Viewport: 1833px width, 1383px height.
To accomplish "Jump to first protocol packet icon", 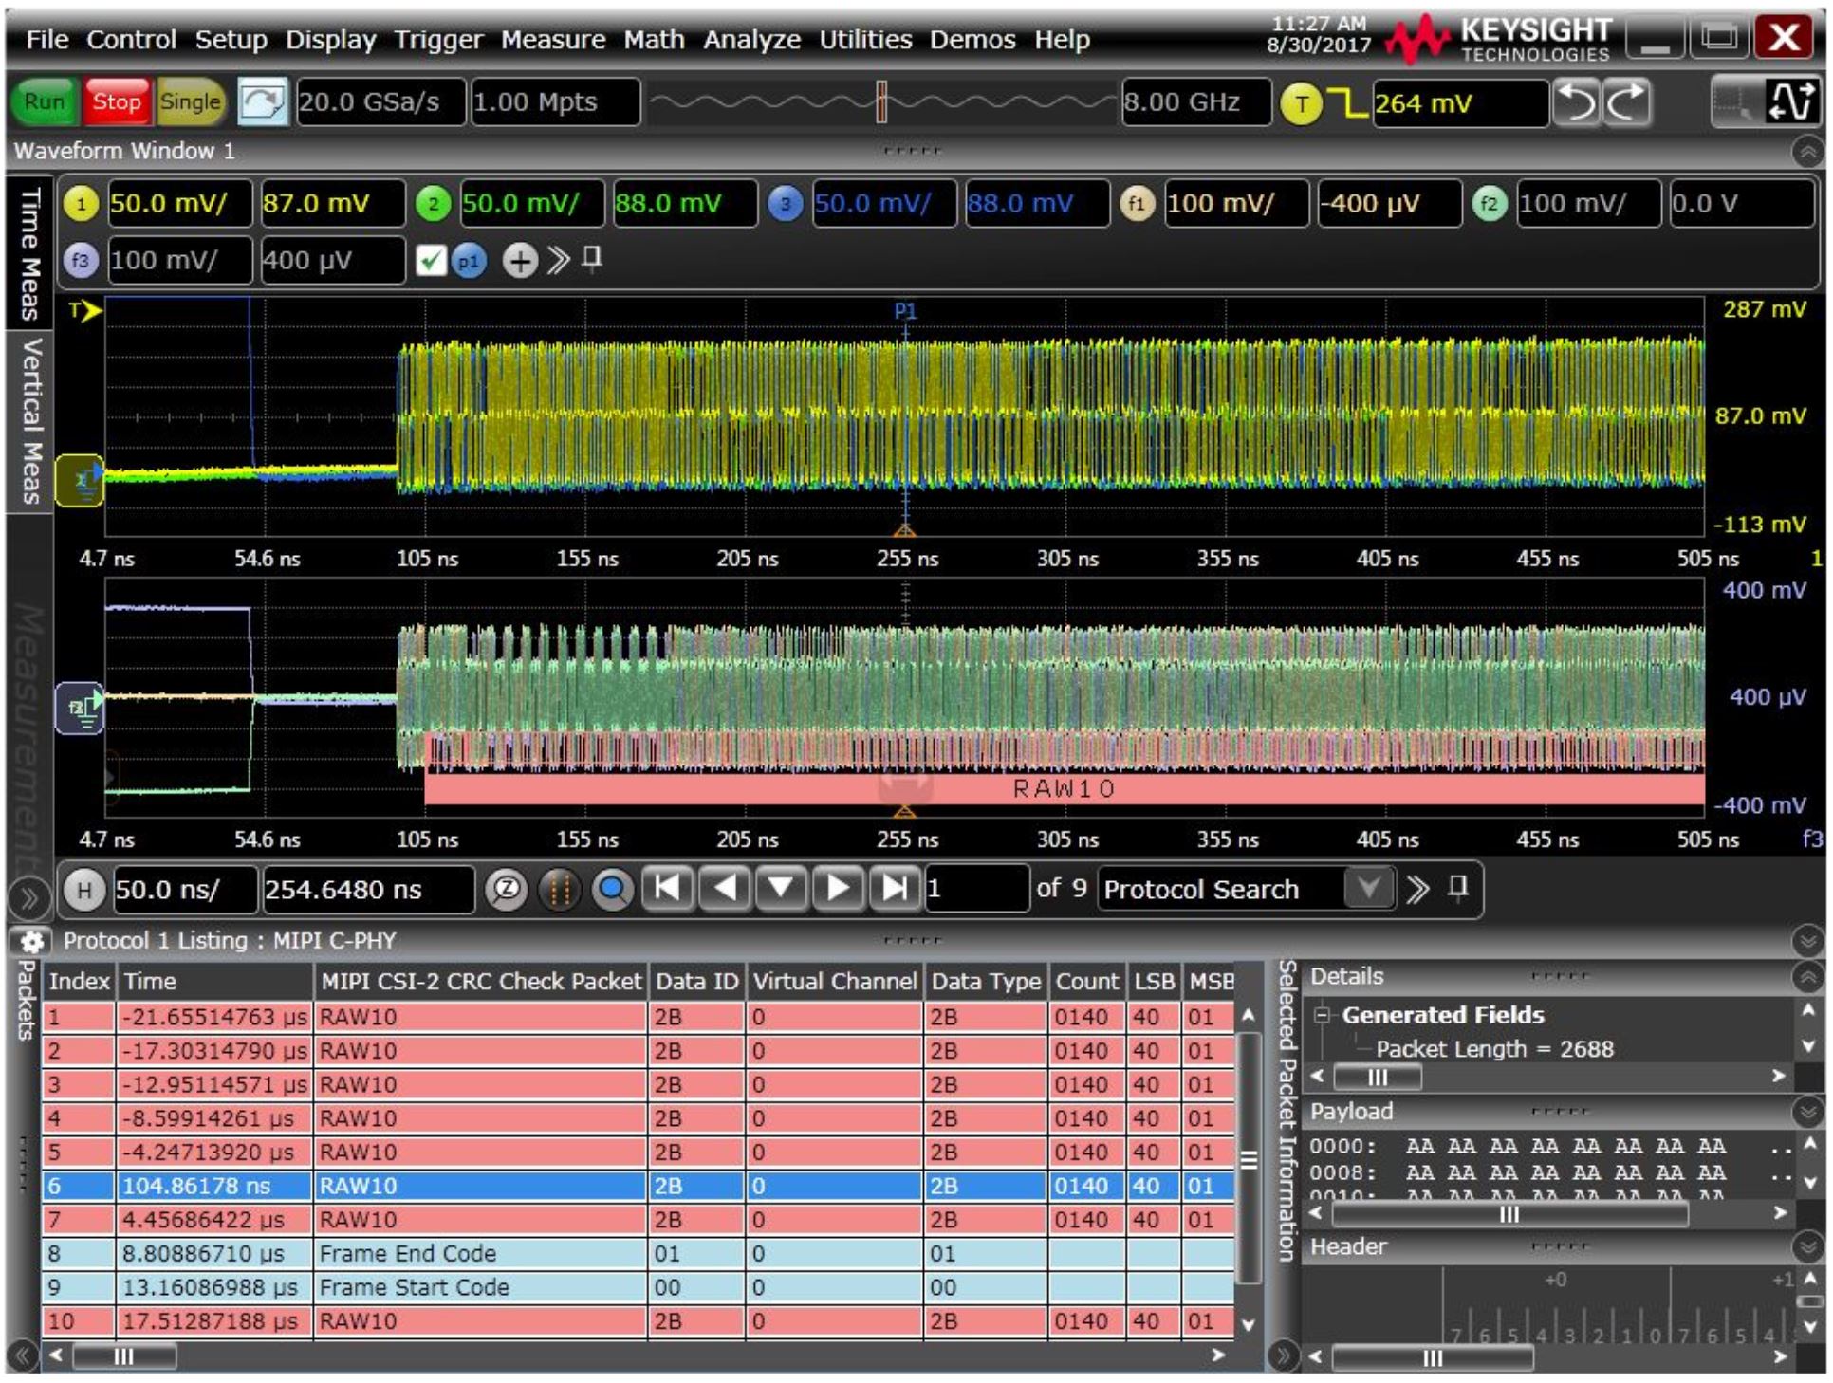I will pyautogui.click(x=668, y=889).
